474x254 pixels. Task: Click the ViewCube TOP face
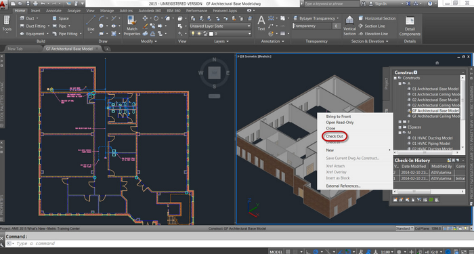pyautogui.click(x=215, y=73)
